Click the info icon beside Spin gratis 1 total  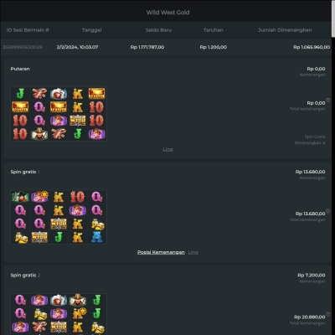click(x=327, y=211)
